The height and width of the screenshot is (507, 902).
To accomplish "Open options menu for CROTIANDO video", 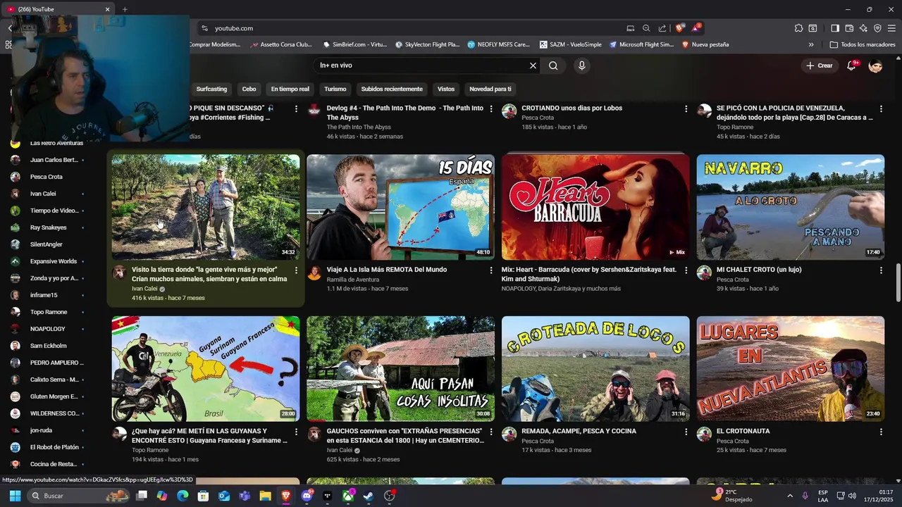I will tap(686, 109).
